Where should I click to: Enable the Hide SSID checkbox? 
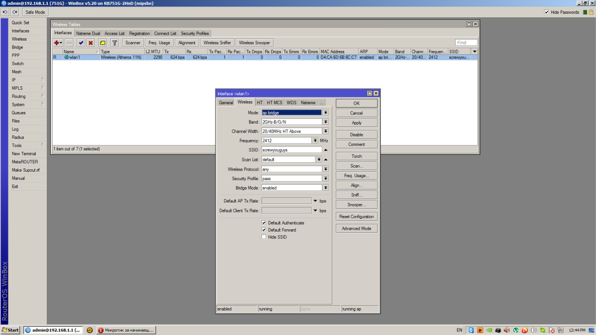tap(264, 237)
